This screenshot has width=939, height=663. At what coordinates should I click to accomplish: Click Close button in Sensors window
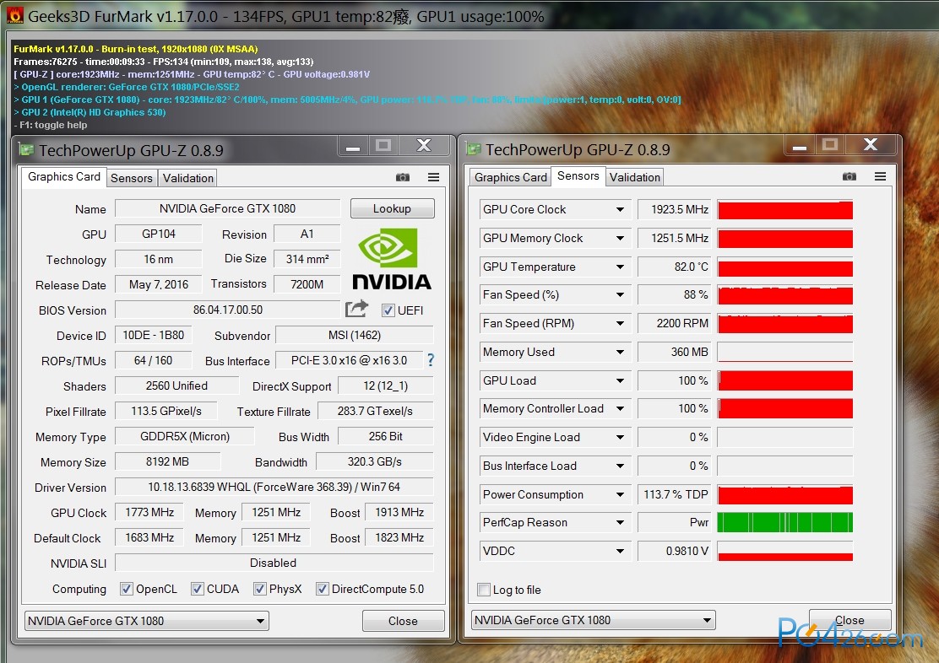pyautogui.click(x=849, y=620)
